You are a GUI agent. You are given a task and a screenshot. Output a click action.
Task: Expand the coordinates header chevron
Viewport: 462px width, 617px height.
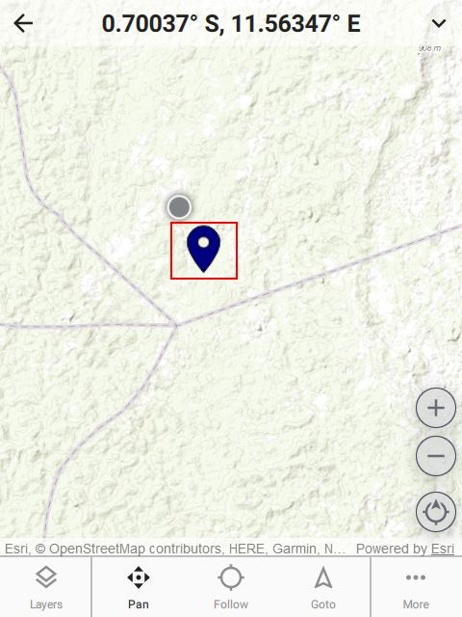pyautogui.click(x=439, y=23)
